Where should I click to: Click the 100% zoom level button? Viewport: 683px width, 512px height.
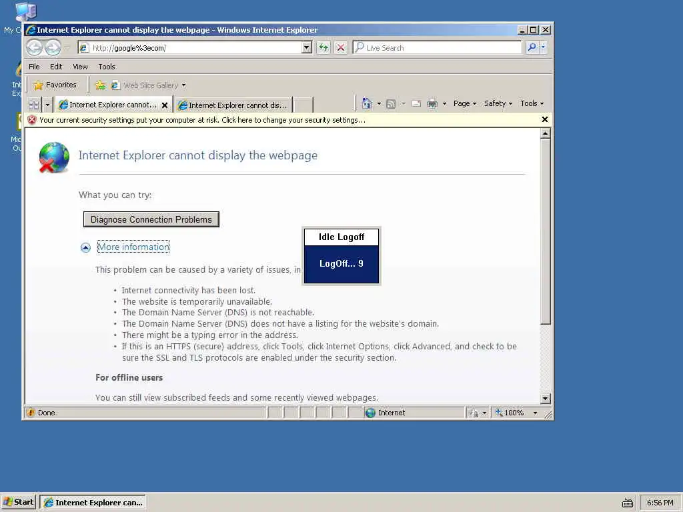click(510, 413)
